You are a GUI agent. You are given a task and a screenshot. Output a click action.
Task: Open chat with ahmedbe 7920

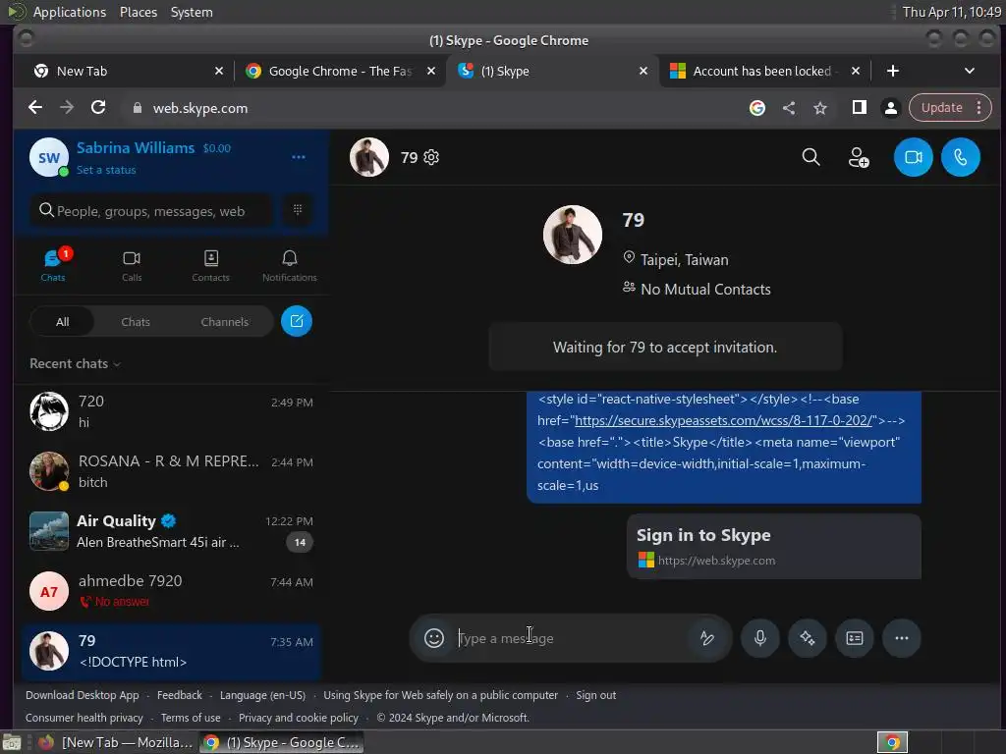(x=171, y=590)
